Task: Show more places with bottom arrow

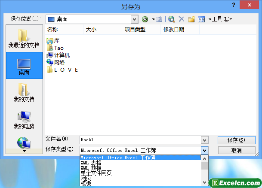Action: (x=24, y=151)
